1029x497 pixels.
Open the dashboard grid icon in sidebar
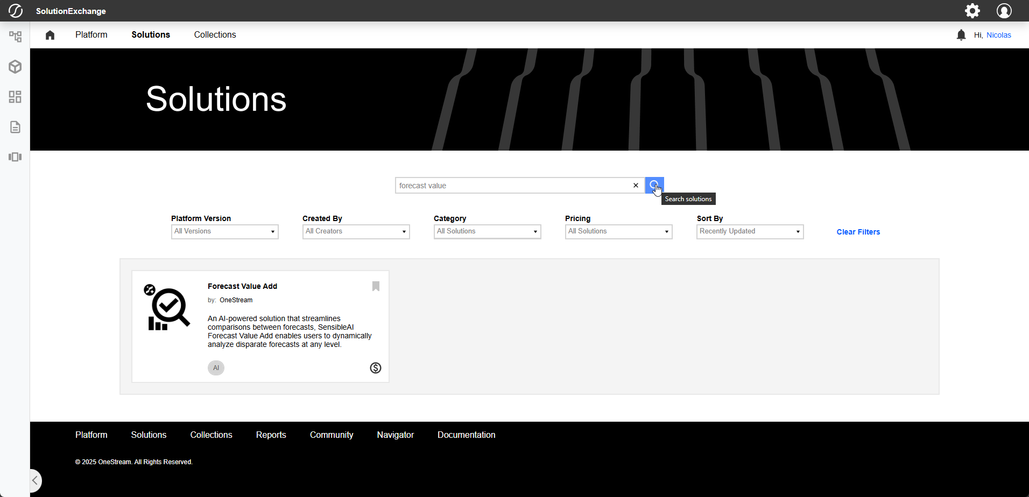click(15, 97)
